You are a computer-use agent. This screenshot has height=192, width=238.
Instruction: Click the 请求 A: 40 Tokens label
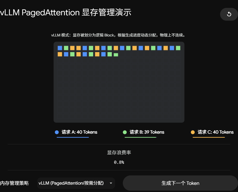[79, 132]
